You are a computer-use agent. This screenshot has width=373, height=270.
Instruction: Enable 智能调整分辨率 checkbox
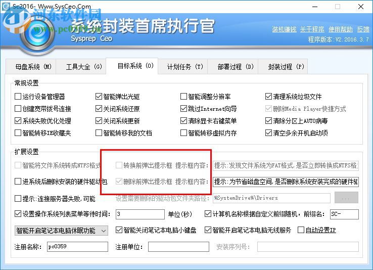pyautogui.click(x=183, y=97)
